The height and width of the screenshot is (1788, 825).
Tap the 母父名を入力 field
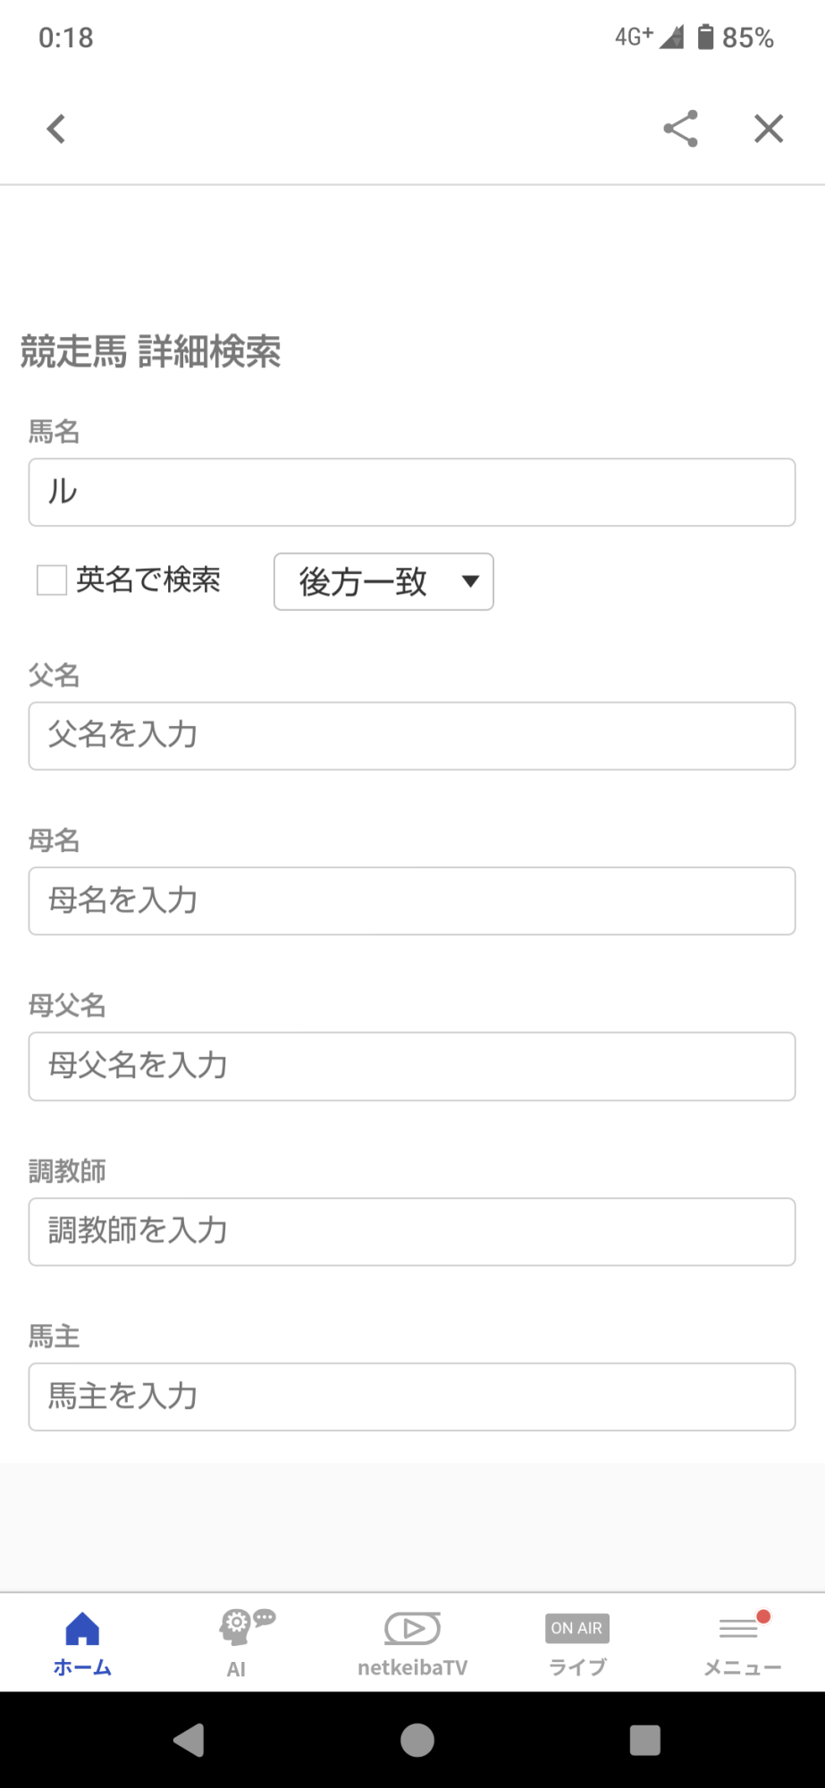[412, 1067]
